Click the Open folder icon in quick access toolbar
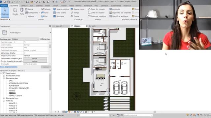Viewport: 211px width, 118px height. (5, 2)
